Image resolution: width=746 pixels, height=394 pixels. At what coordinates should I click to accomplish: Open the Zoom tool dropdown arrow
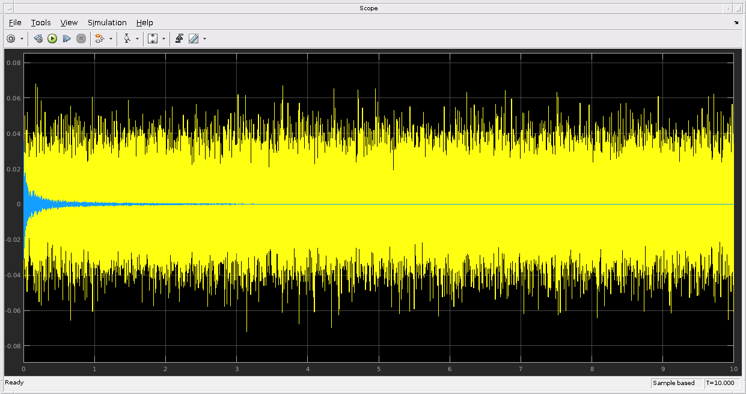point(138,38)
